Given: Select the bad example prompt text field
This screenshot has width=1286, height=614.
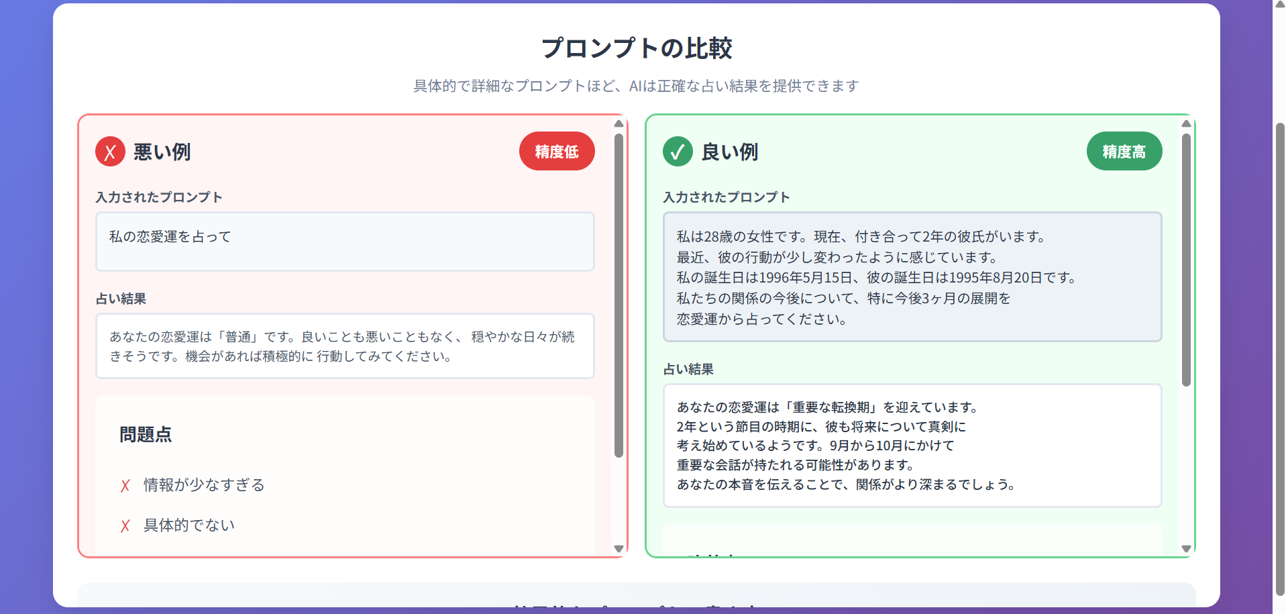Looking at the screenshot, I should (345, 242).
